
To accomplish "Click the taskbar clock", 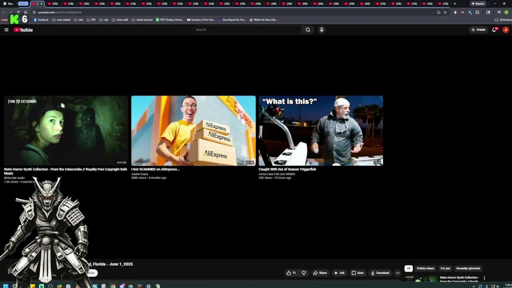I will click(x=507, y=286).
